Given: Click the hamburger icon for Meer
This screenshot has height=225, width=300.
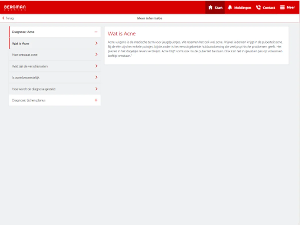Looking at the screenshot, I should (282, 7).
